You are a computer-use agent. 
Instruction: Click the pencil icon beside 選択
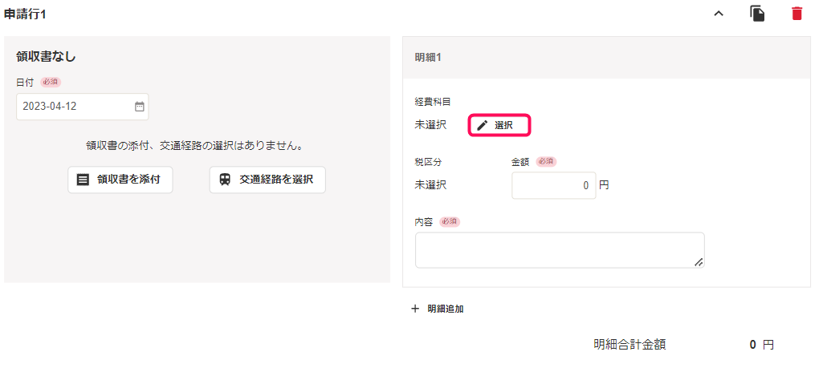[483, 126]
